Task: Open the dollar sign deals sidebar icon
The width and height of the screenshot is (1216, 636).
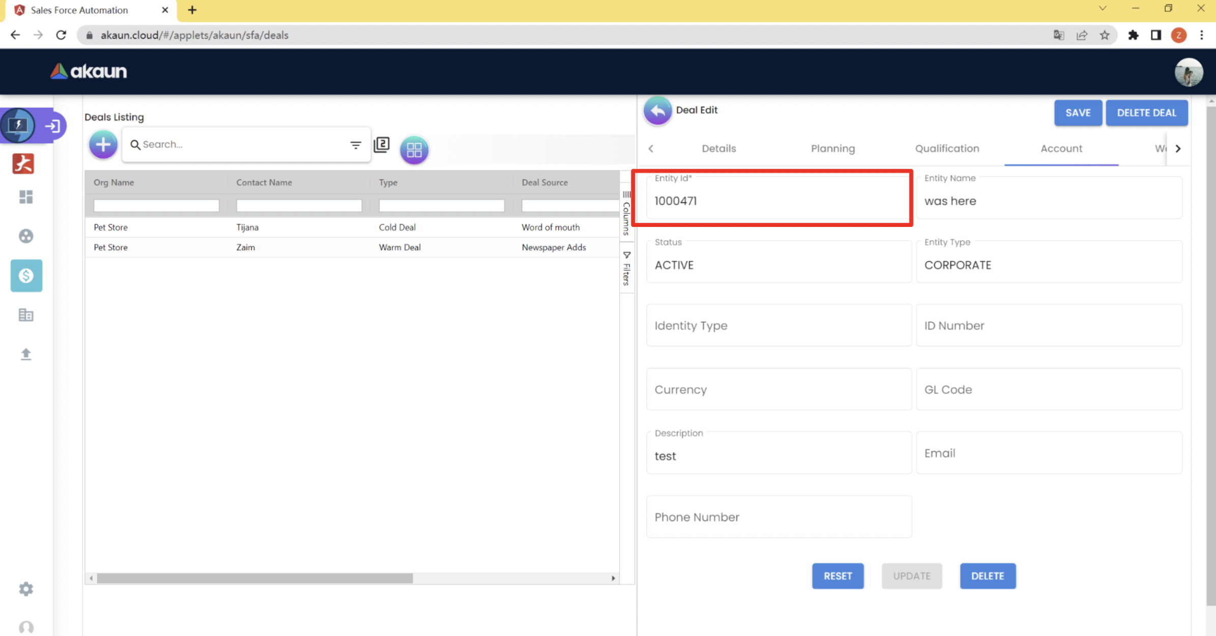Action: click(x=26, y=276)
